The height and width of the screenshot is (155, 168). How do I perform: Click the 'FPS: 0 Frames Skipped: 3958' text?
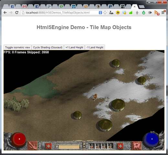click(x=26, y=52)
